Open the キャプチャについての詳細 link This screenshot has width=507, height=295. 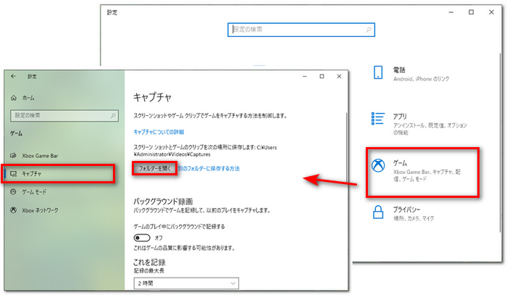click(159, 132)
